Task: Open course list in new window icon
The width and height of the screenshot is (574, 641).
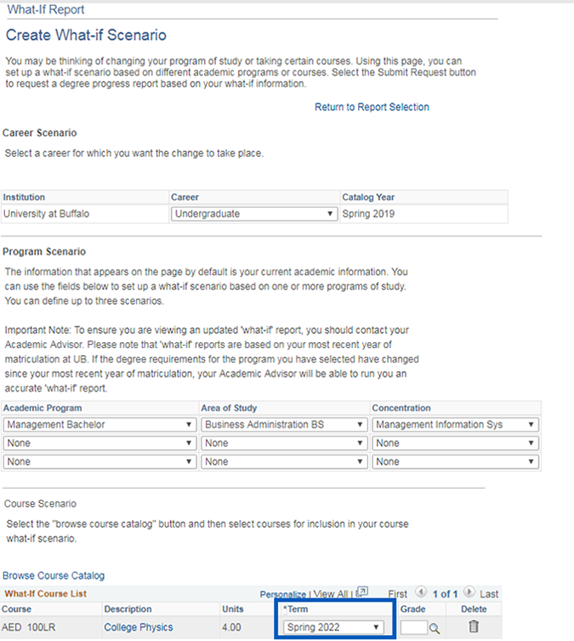Action: point(362,592)
